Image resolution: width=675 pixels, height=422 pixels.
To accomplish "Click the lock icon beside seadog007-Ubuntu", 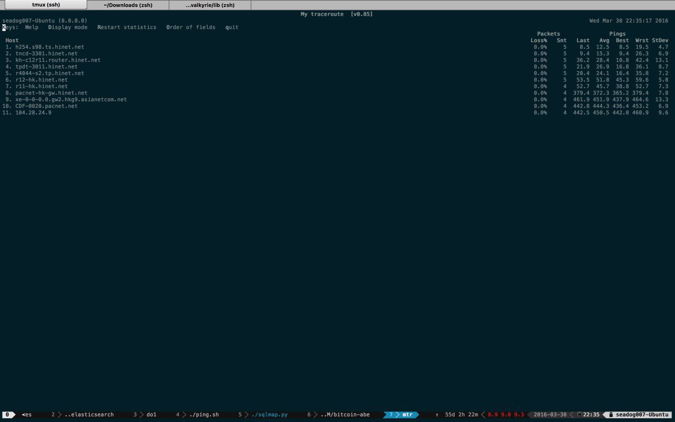I will pyautogui.click(x=611, y=415).
